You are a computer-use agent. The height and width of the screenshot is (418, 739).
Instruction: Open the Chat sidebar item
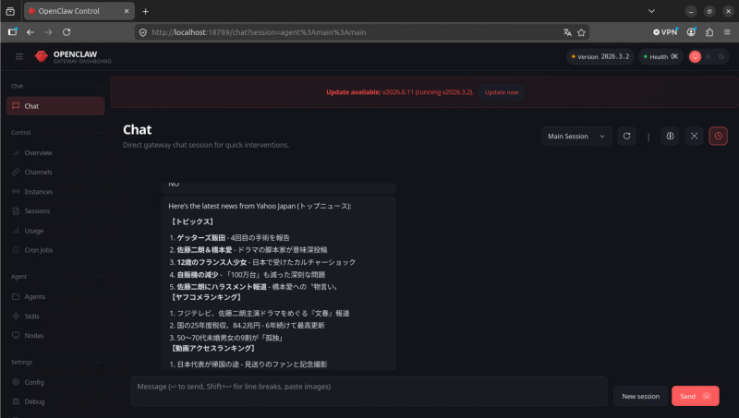point(55,106)
